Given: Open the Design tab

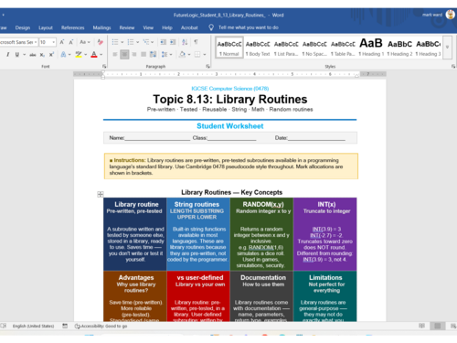Looking at the screenshot, I should [x=23, y=27].
